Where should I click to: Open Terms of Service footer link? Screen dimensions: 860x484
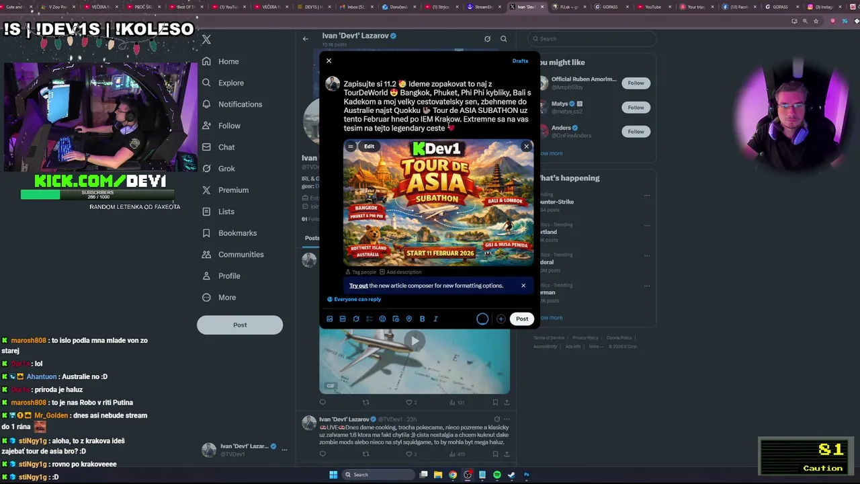[x=549, y=338]
